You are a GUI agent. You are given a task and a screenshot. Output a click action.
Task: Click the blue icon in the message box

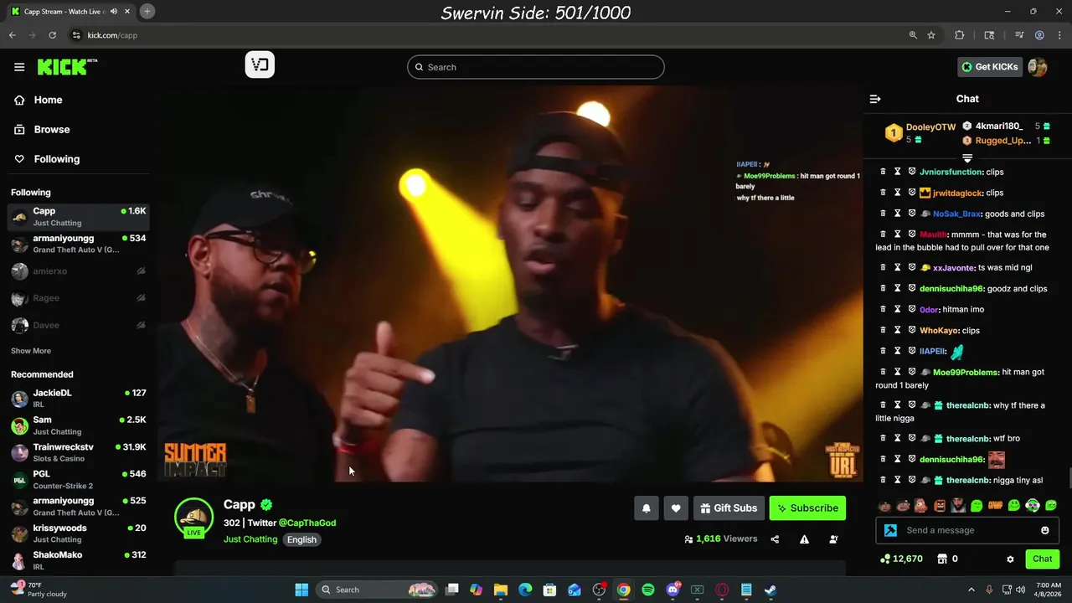coord(891,530)
